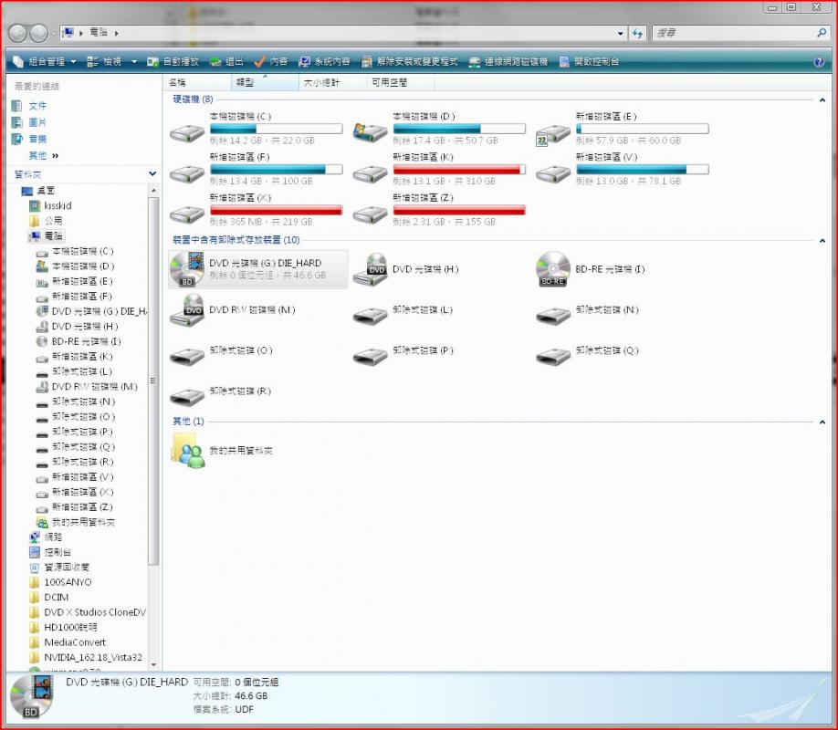
Task: Select removable disk (Q:) icon
Action: pyautogui.click(x=553, y=356)
